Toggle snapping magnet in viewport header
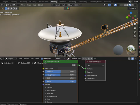140x105 pixels. coord(69,5)
